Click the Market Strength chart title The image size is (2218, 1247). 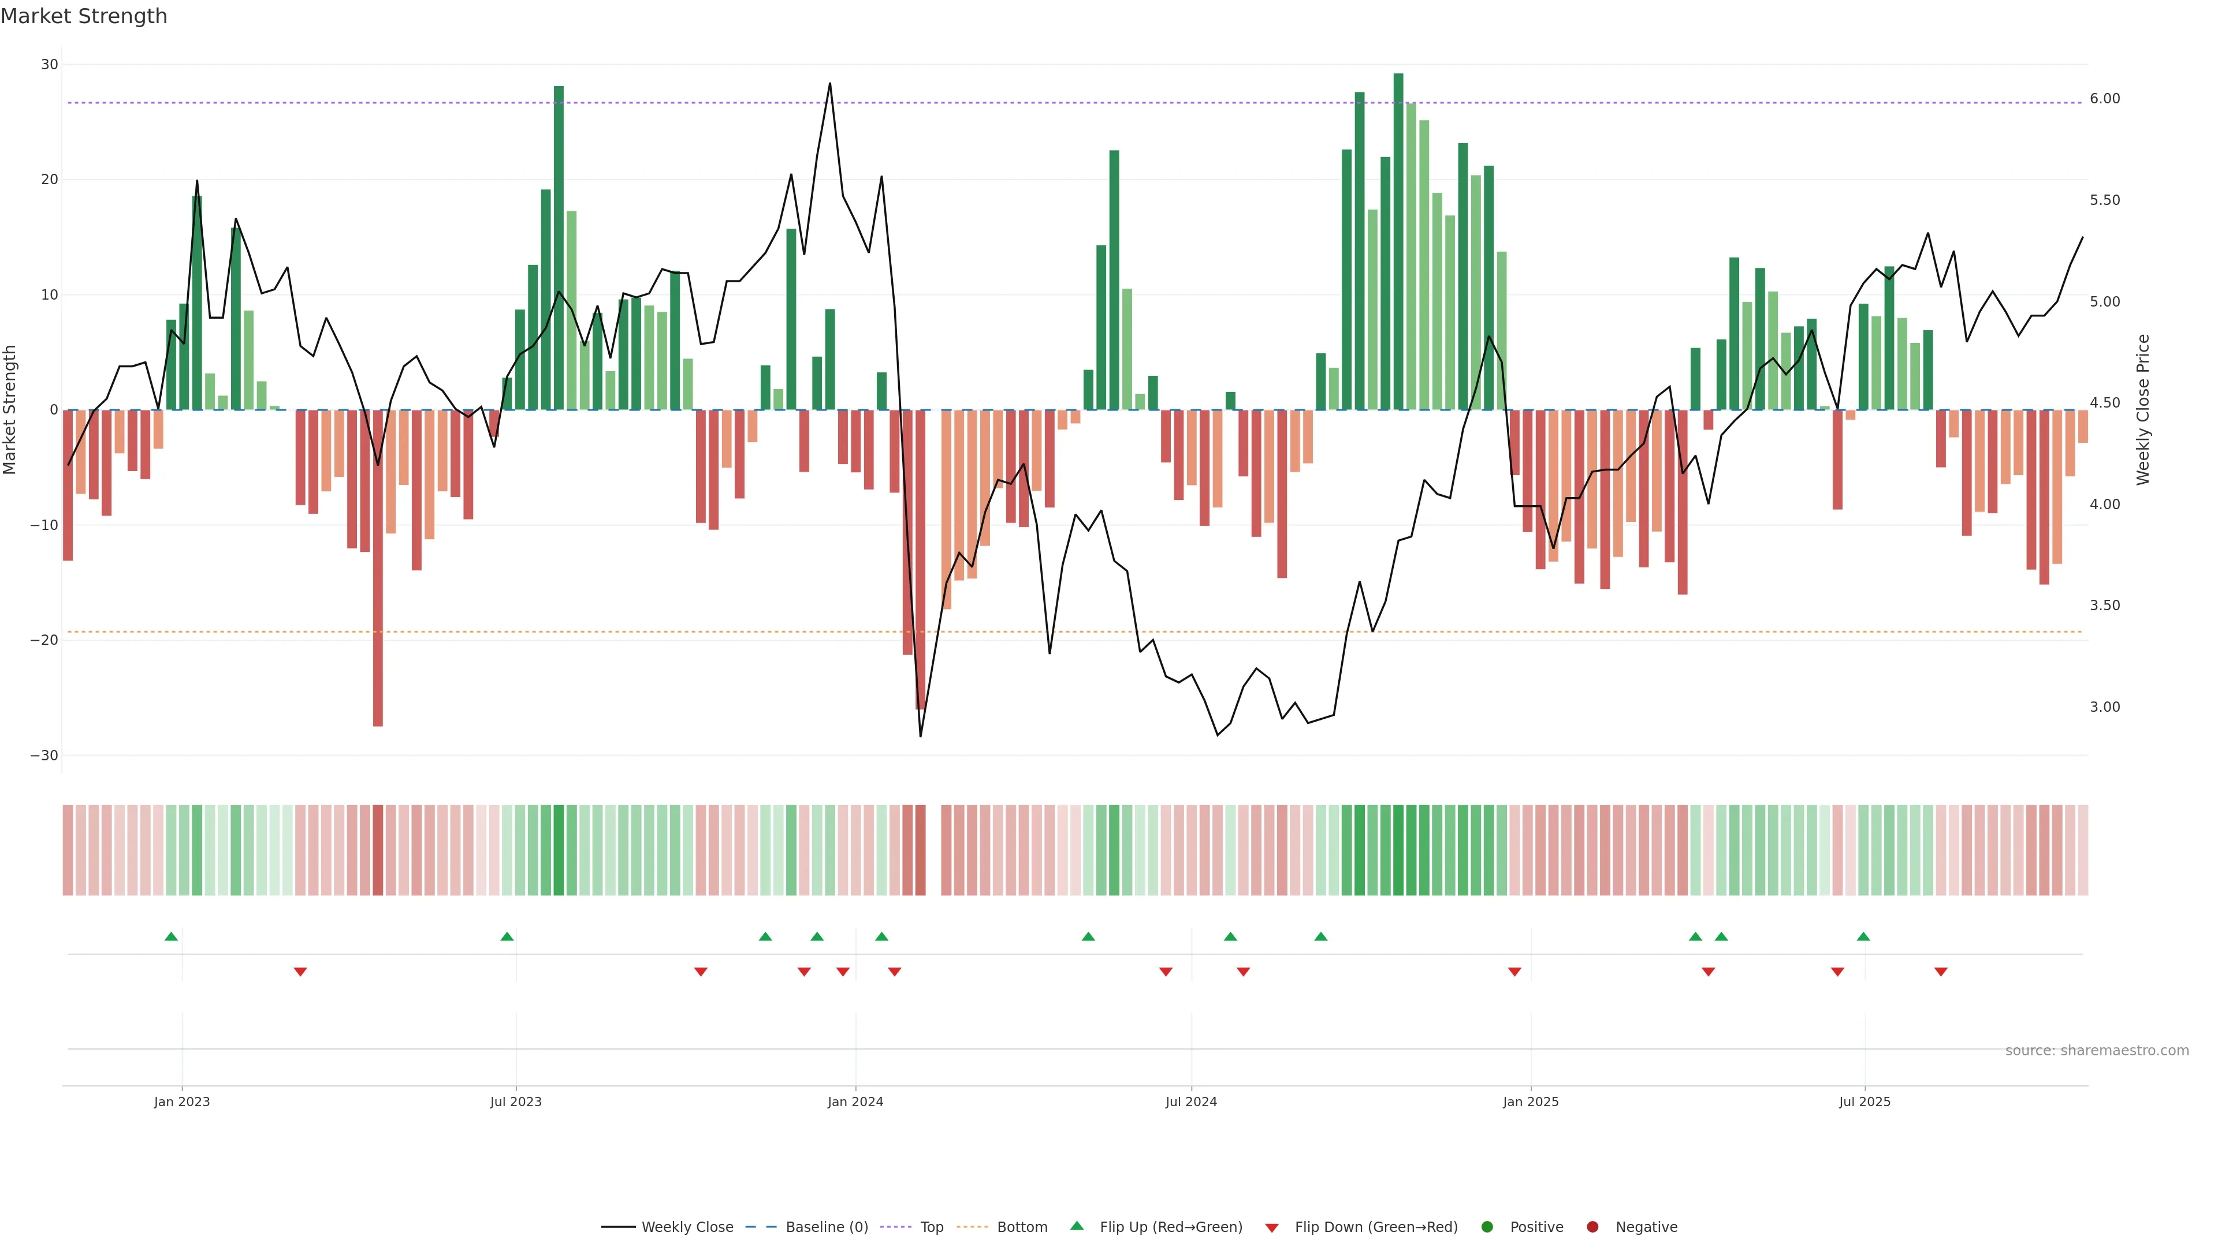[x=84, y=16]
